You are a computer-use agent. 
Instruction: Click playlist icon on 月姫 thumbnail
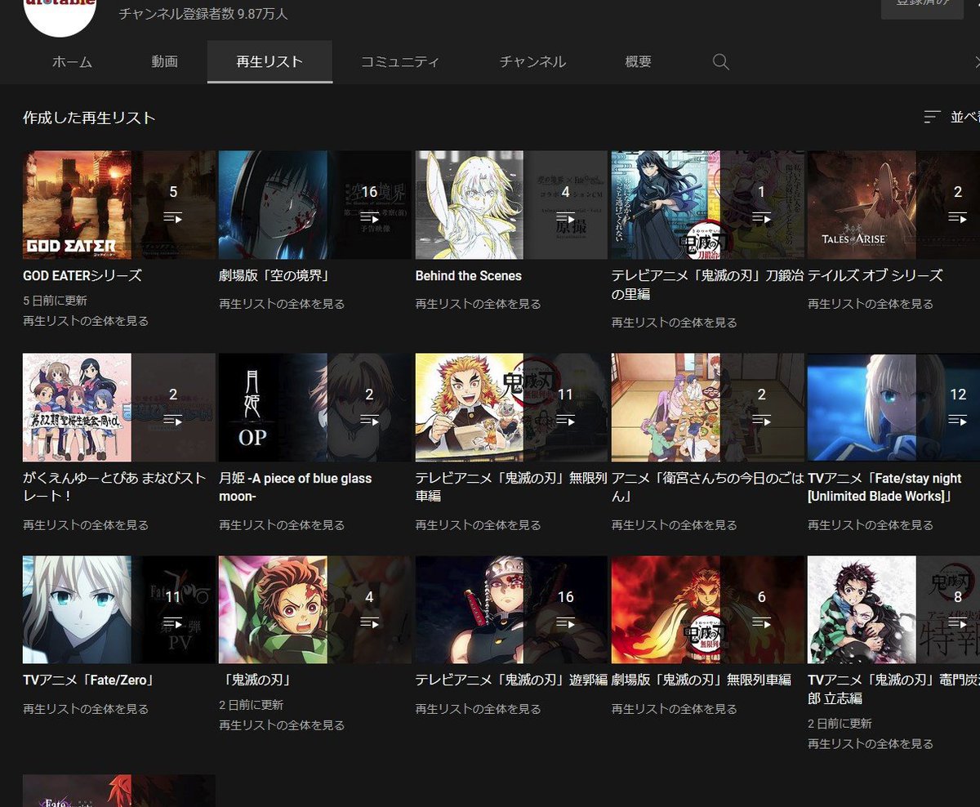369,420
